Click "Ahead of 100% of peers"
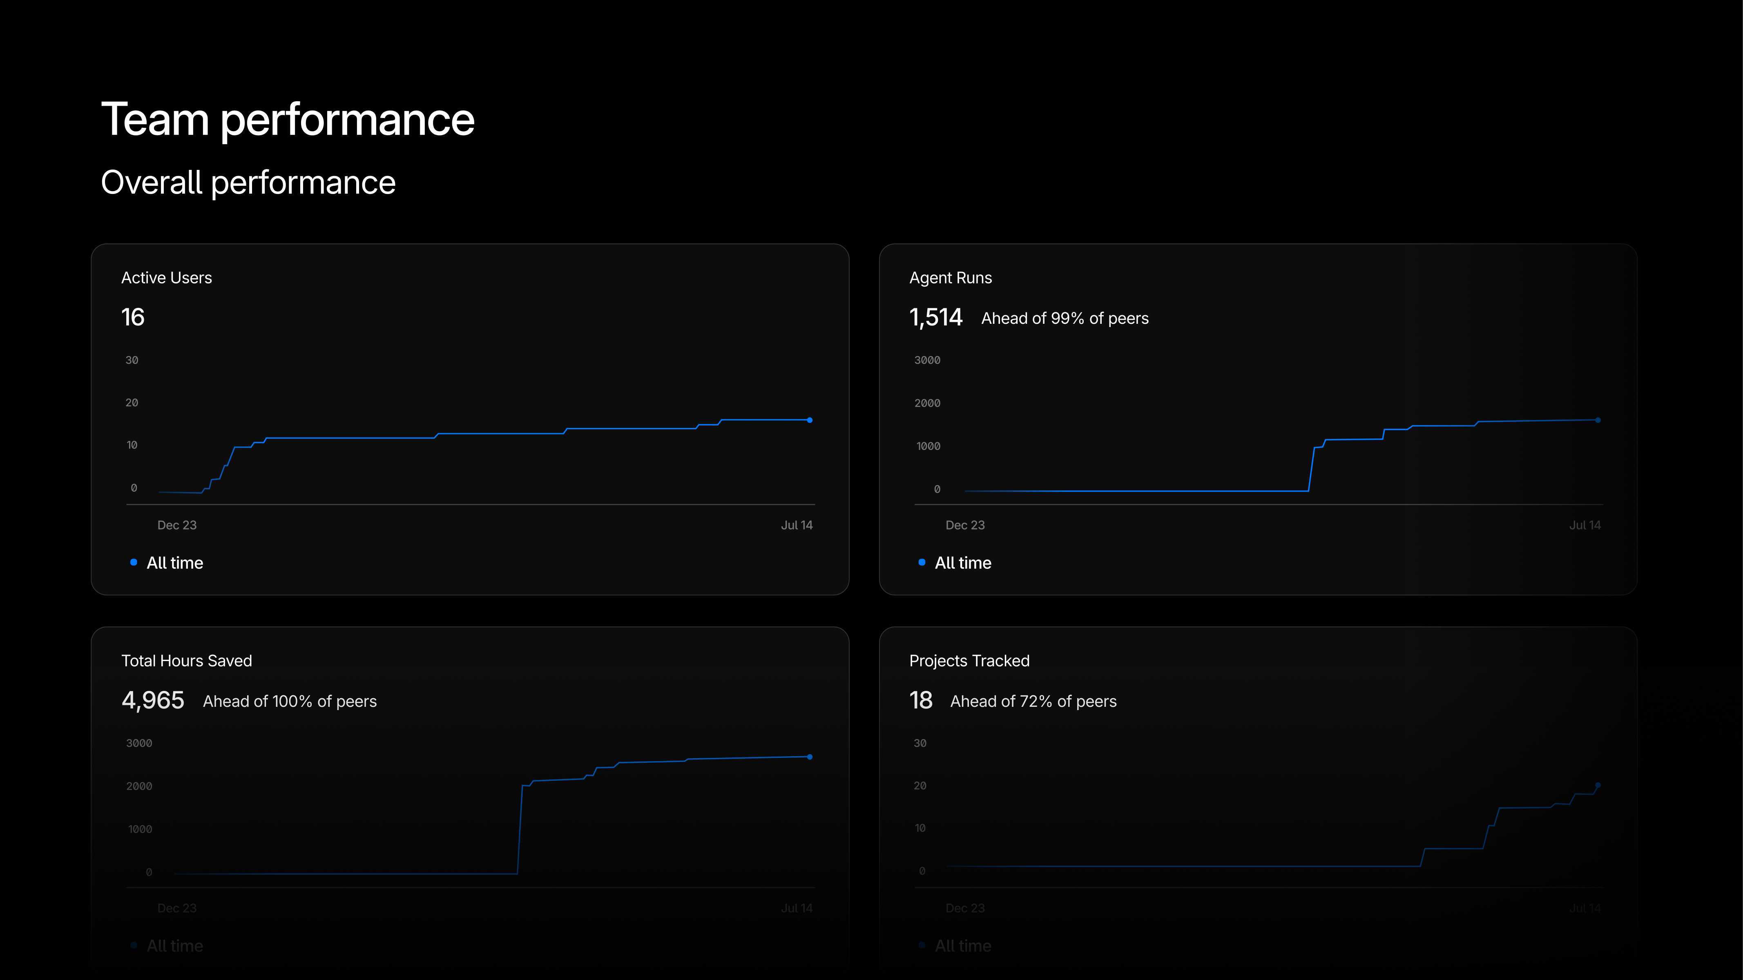 click(290, 702)
